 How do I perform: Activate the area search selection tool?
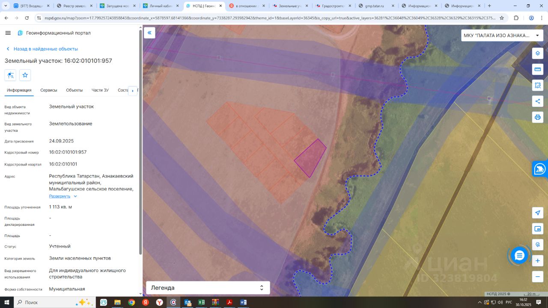(538, 86)
